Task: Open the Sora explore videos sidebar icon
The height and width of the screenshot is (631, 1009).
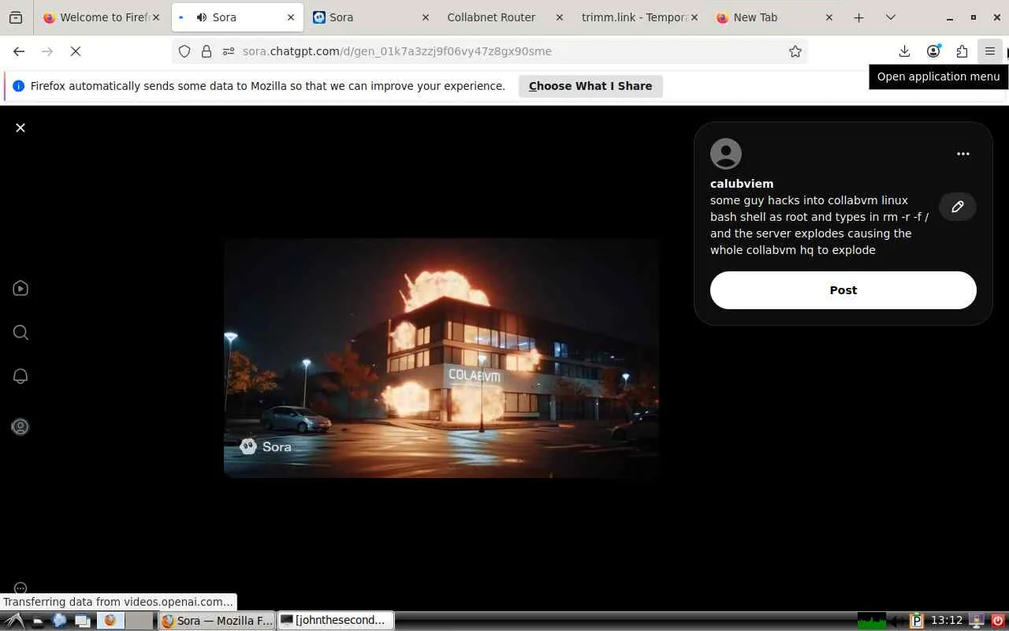Action: (20, 289)
